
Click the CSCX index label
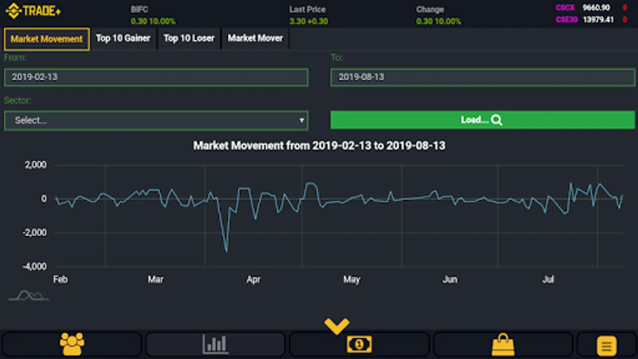(x=565, y=8)
